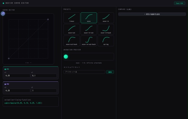
Task: Click the P1 y1 value field
Action: 44,76
